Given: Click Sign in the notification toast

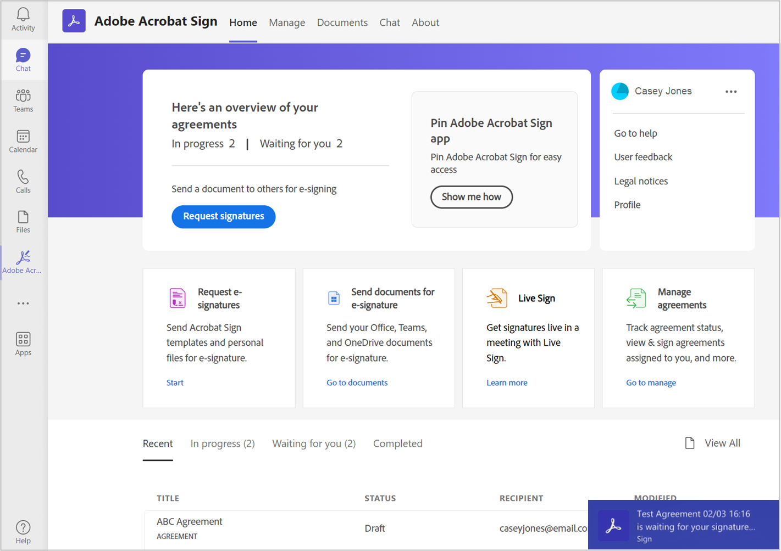Looking at the screenshot, I should tap(644, 539).
